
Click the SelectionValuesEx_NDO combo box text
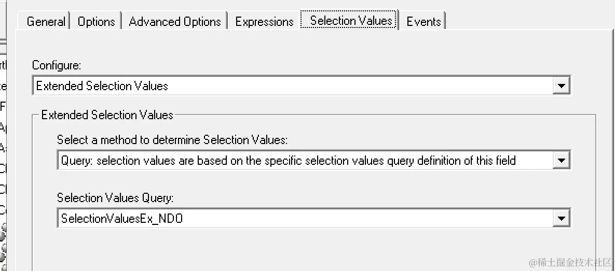pyautogui.click(x=122, y=219)
